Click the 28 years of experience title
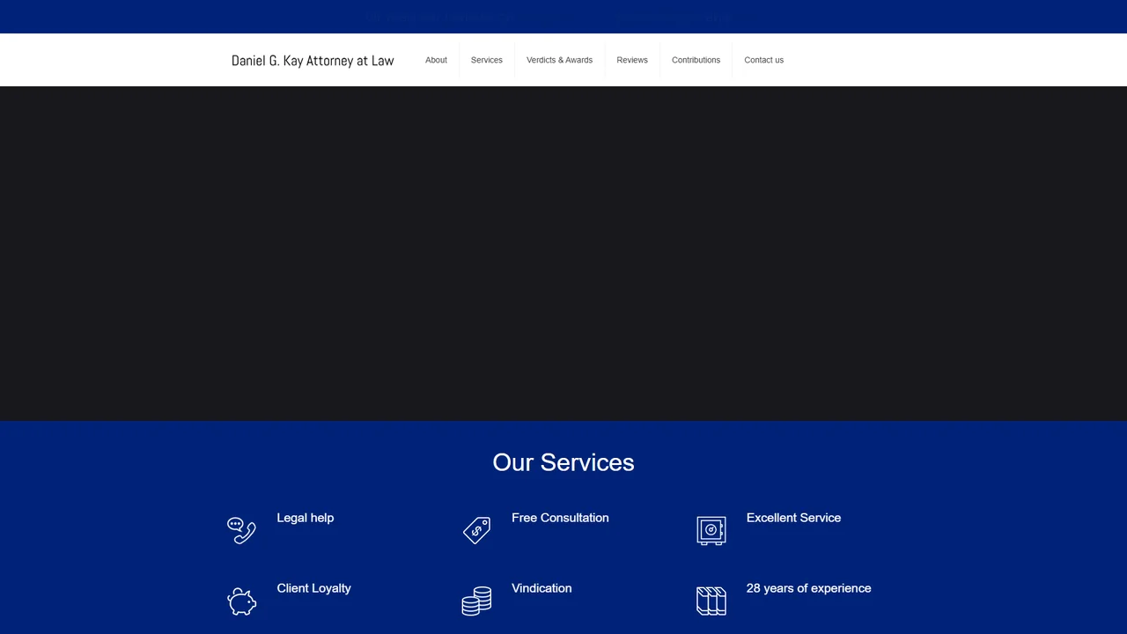Screen dimensions: 1127x634 click(808, 588)
